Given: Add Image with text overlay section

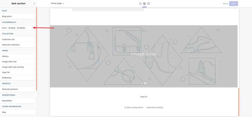Looking at the screenshot, I should 18,67.
